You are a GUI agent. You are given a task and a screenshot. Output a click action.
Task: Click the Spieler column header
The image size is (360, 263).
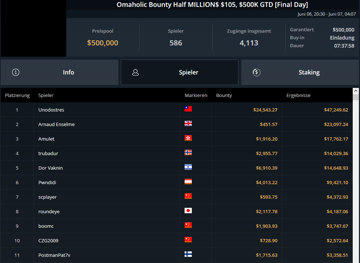(46, 95)
